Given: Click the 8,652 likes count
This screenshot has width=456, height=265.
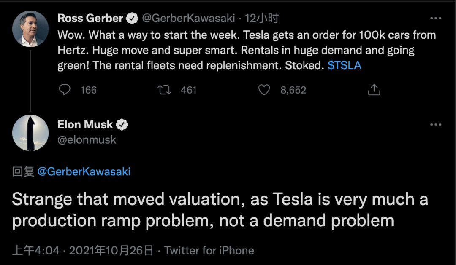Looking at the screenshot, I should pos(293,90).
